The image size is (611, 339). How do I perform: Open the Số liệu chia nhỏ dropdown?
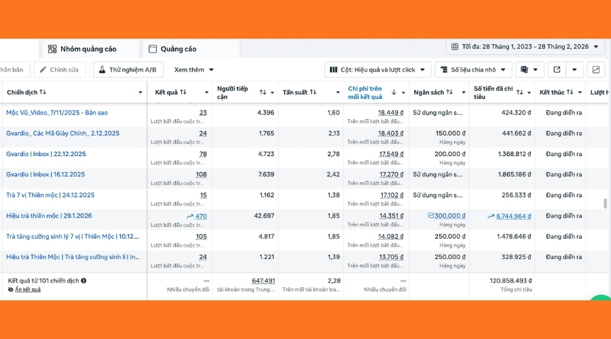tap(473, 70)
